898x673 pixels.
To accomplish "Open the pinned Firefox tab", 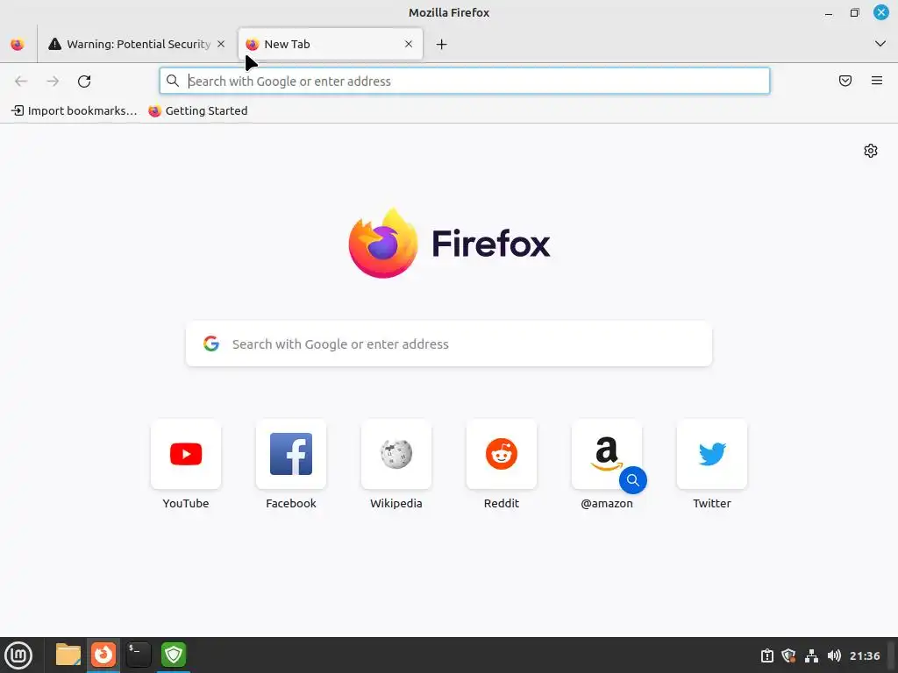I will 18,44.
